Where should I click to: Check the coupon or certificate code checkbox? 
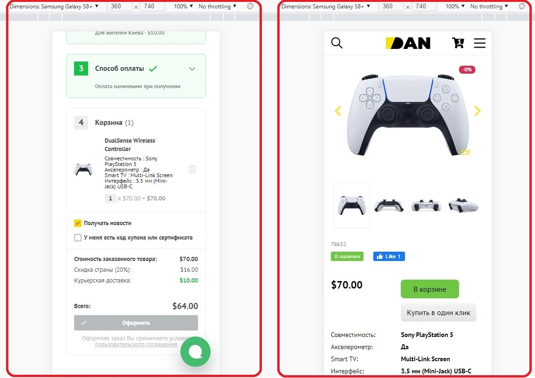[x=78, y=237]
